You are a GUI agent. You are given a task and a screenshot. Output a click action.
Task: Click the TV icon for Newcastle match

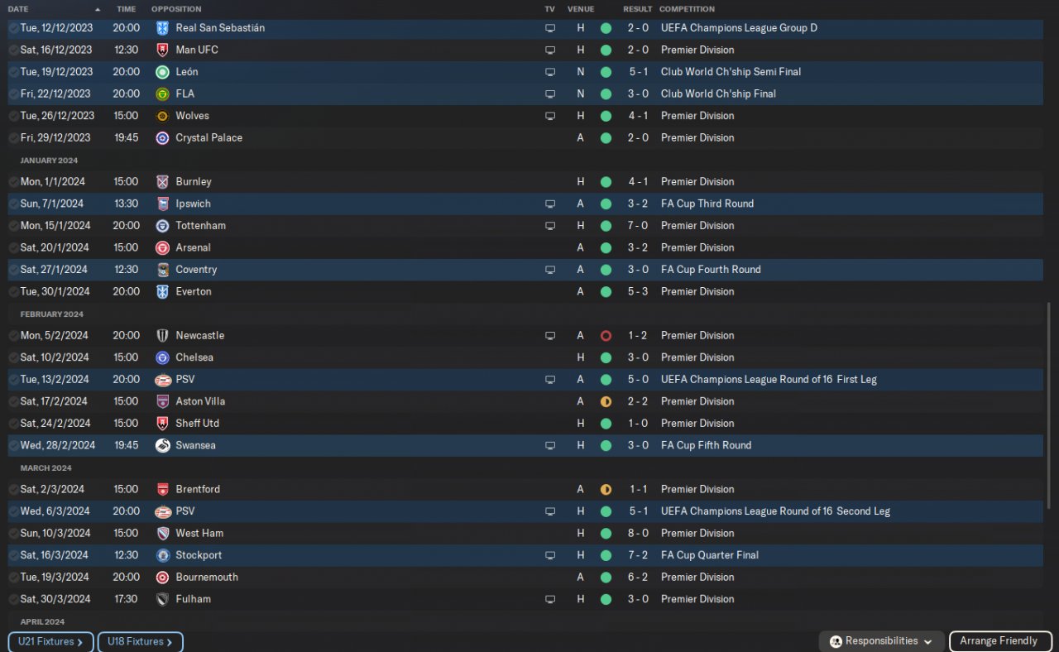[550, 336]
